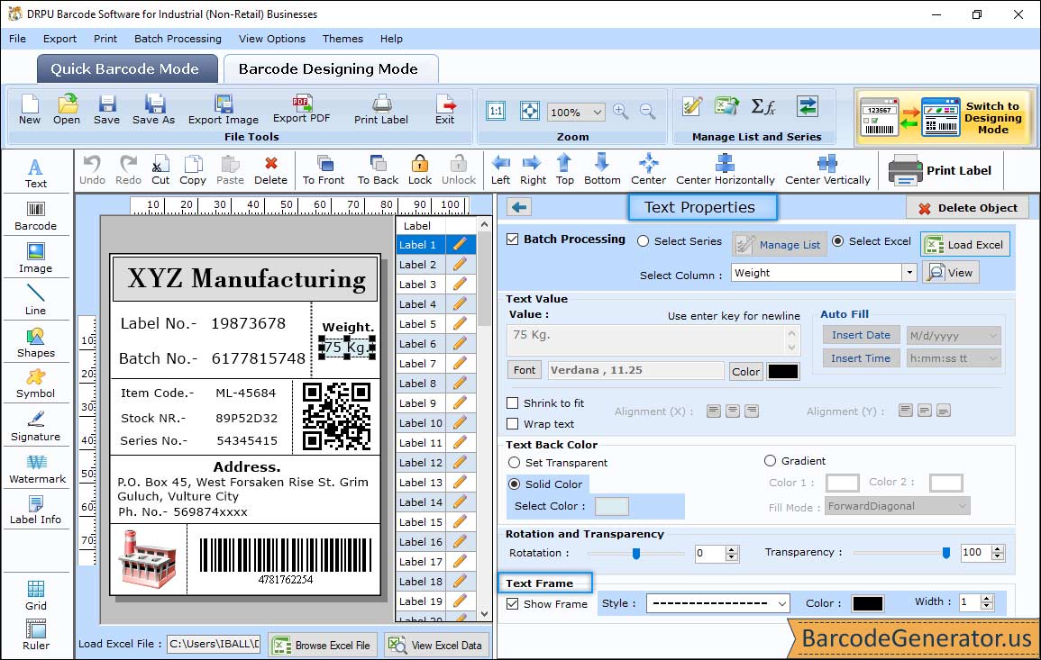Switch to Quick Barcode Mode tab
This screenshot has height=660, width=1041.
click(127, 69)
